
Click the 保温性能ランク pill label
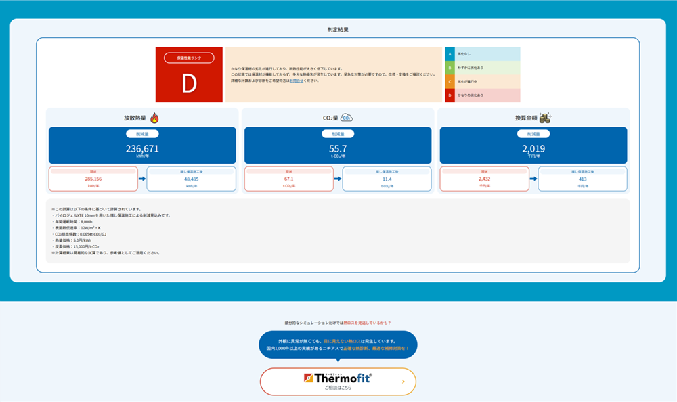point(189,58)
